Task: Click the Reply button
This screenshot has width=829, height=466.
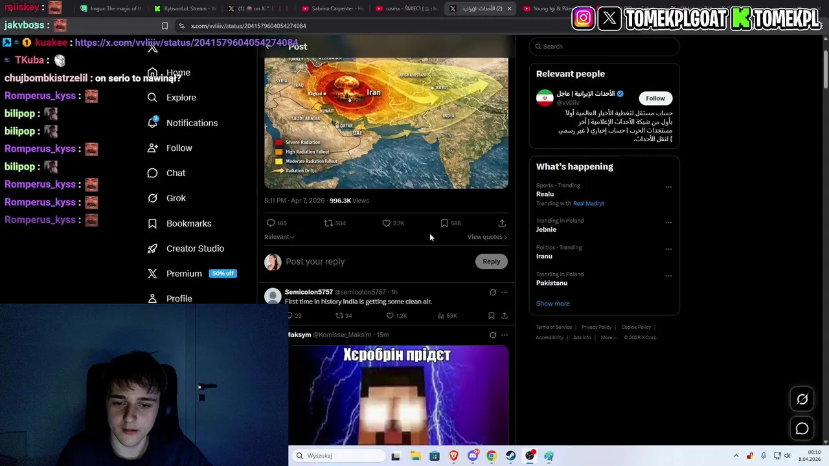Action: point(491,261)
